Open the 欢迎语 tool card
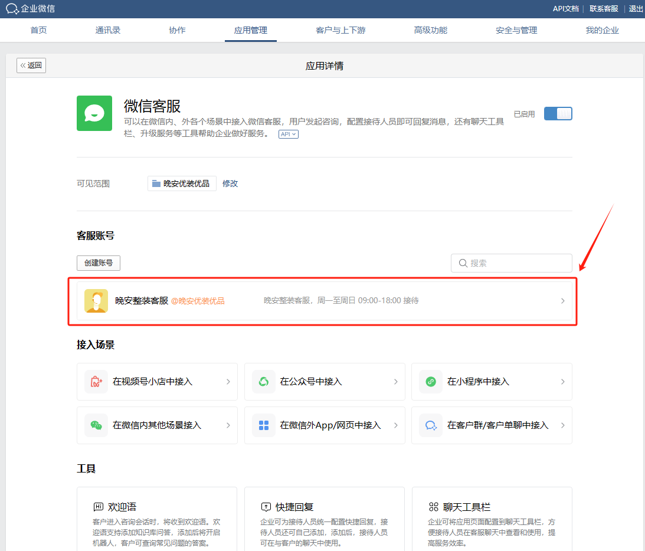The height and width of the screenshot is (551, 645). 157,519
